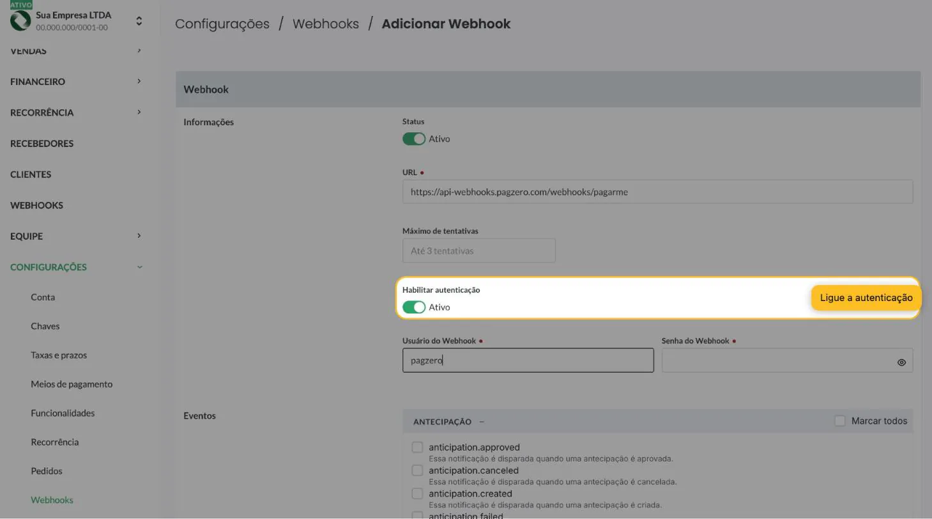Open the FINANCEIRO menu item
Image resolution: width=932 pixels, height=519 pixels.
[x=38, y=81]
